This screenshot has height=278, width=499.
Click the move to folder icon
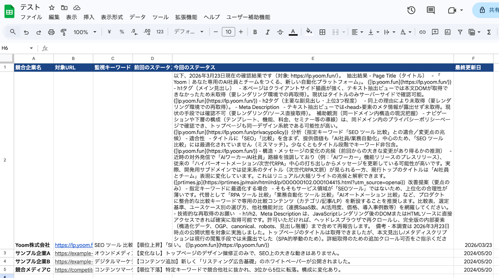click(x=64, y=7)
